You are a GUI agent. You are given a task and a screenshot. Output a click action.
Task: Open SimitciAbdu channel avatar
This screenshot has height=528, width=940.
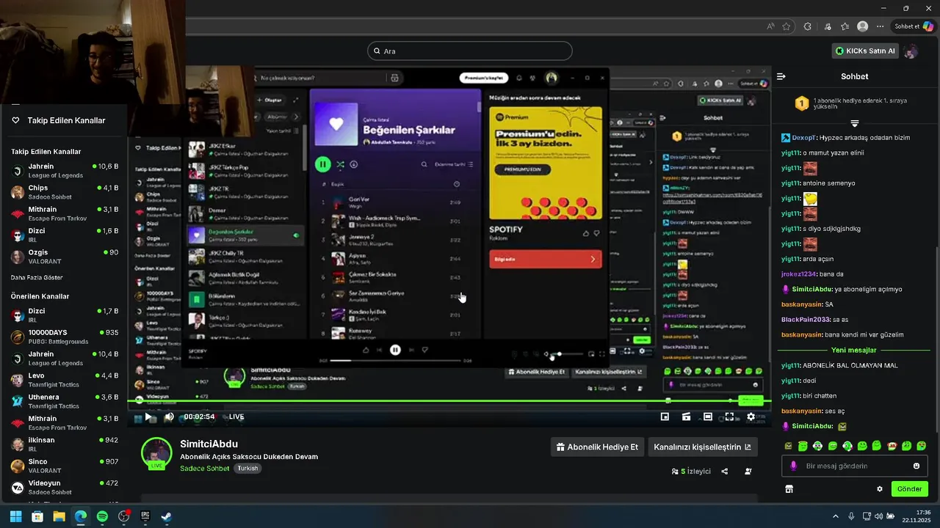(156, 453)
